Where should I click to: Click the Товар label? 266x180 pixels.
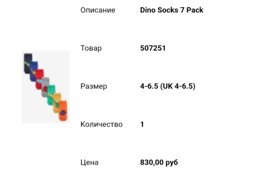tap(91, 48)
